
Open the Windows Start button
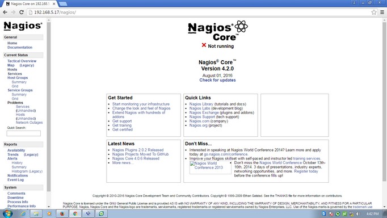tap(7, 213)
